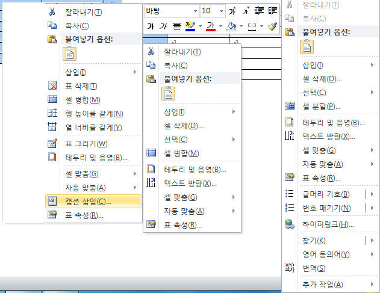Screen dimensions: 380x293
Task: Click the paste option icon in middle menu
Action: pyautogui.click(x=168, y=93)
